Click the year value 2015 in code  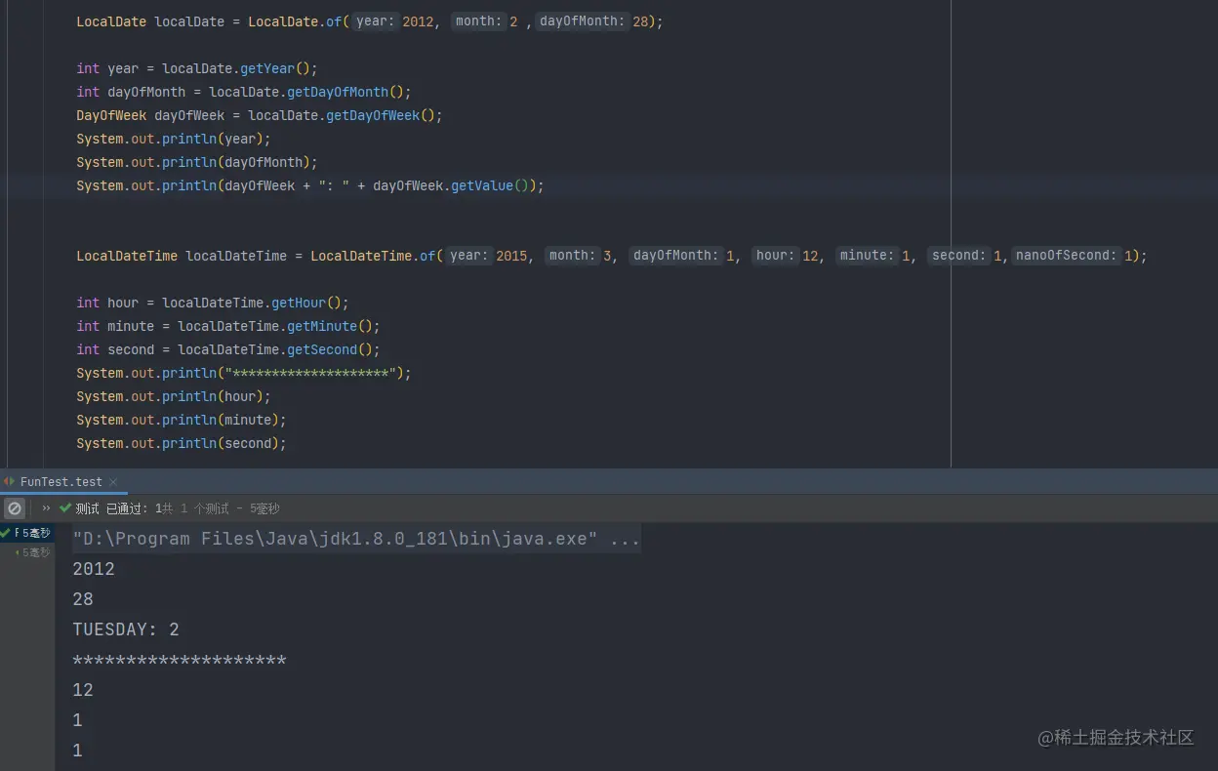tap(511, 256)
